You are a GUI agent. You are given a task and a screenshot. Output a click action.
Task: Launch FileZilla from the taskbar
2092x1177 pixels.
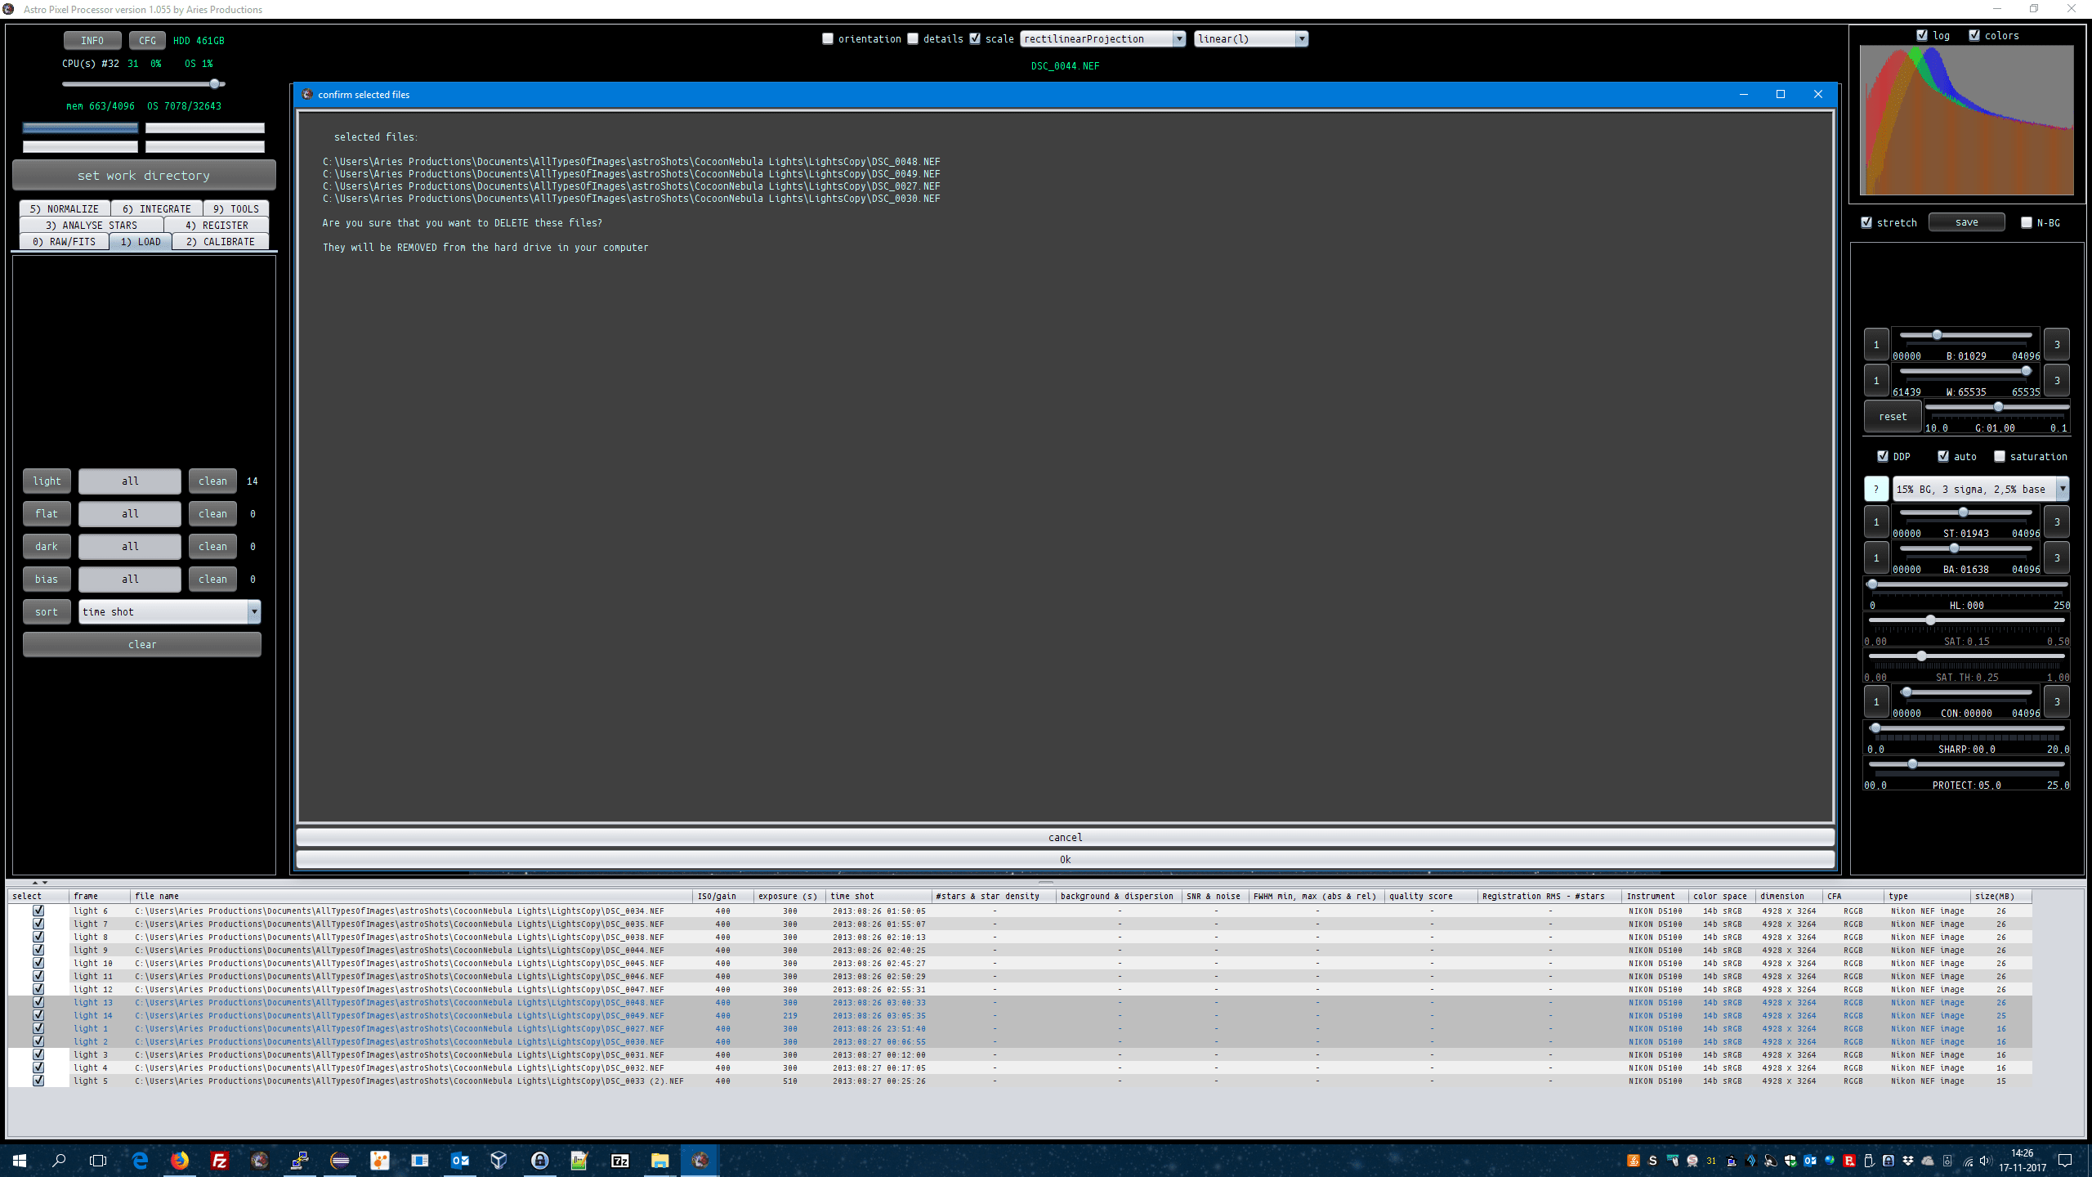[x=220, y=1160]
